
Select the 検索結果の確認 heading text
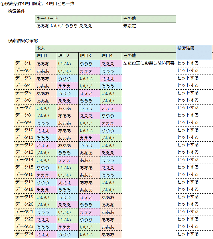(23, 41)
